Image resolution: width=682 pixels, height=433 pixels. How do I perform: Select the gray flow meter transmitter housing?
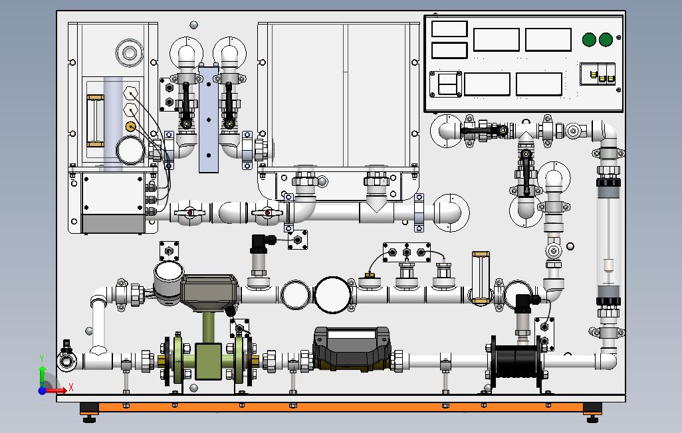click(x=209, y=294)
